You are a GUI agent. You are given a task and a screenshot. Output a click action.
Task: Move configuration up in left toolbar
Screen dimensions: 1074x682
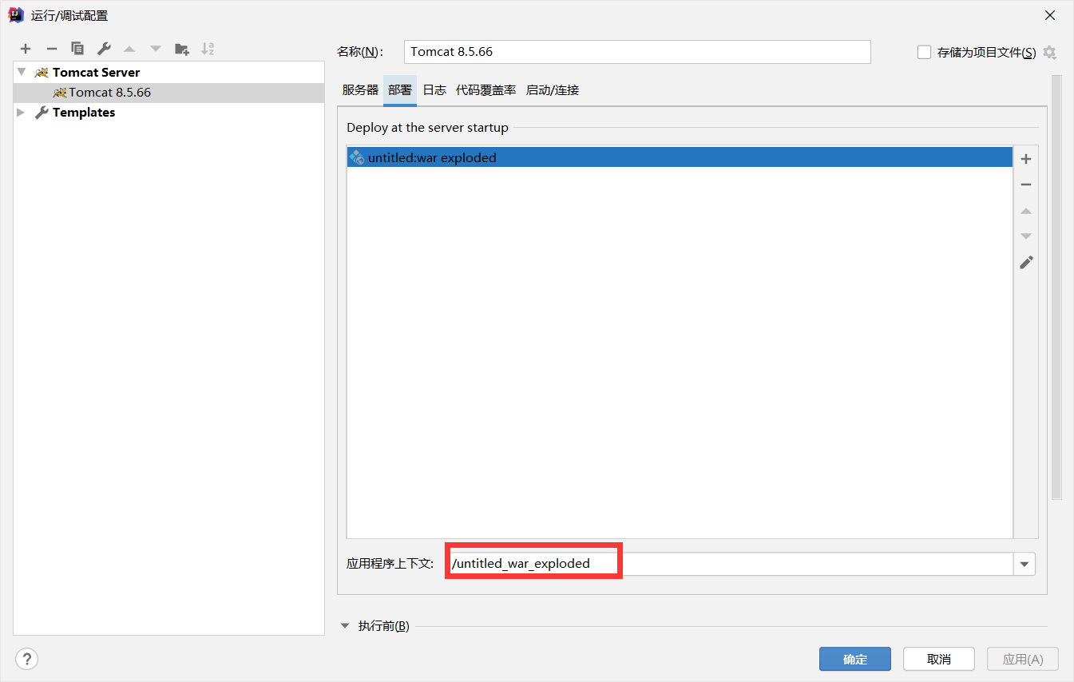(x=129, y=49)
